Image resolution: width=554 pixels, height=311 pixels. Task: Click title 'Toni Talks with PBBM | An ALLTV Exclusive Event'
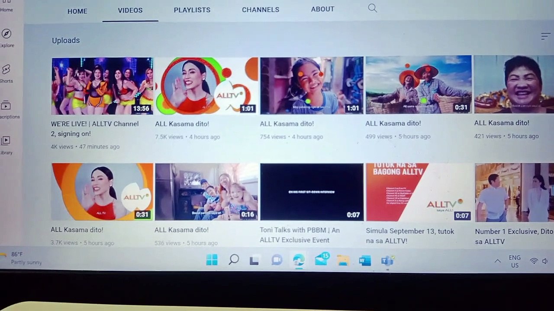coord(300,235)
